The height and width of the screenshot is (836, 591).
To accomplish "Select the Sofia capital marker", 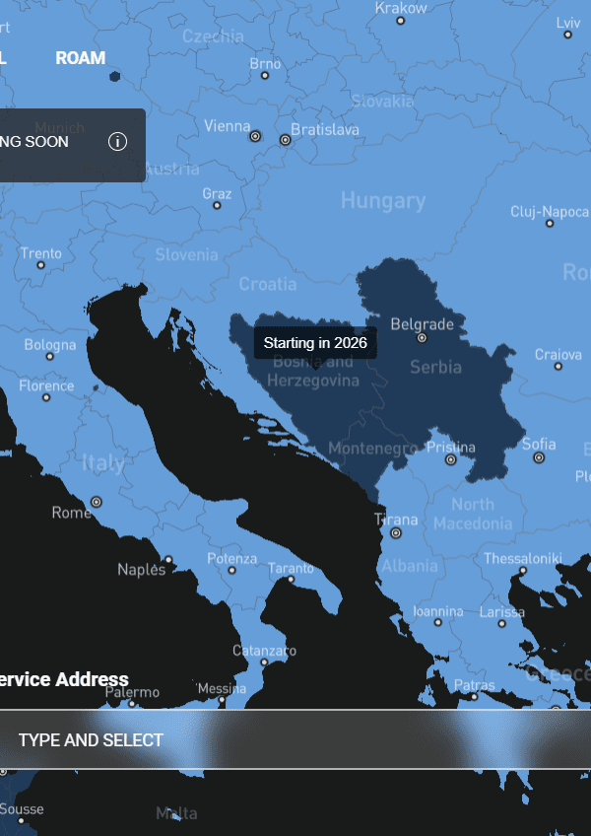I will click(539, 457).
